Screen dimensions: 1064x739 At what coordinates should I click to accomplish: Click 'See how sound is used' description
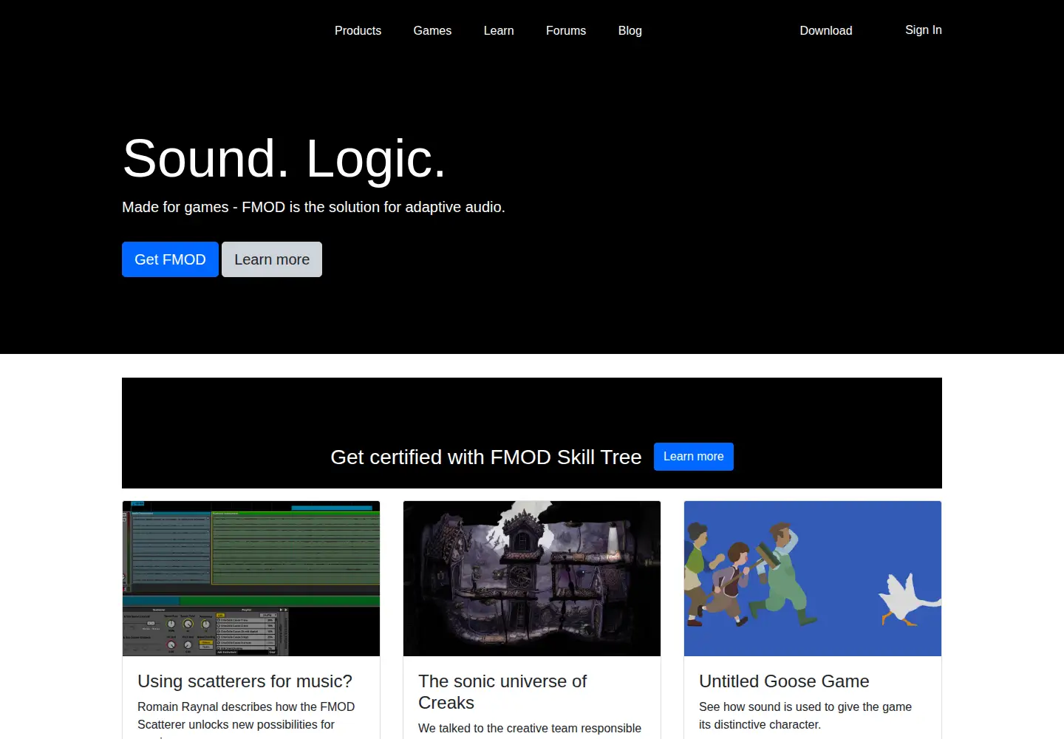coord(805,715)
